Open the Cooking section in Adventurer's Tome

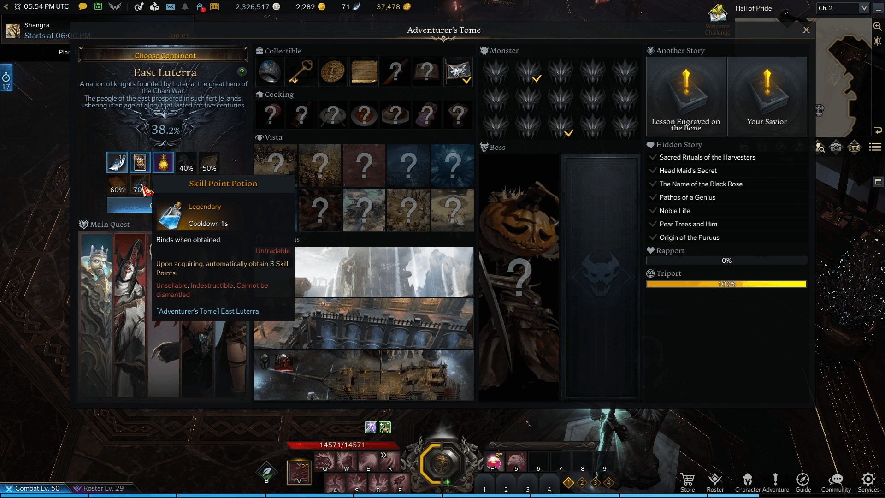point(279,94)
